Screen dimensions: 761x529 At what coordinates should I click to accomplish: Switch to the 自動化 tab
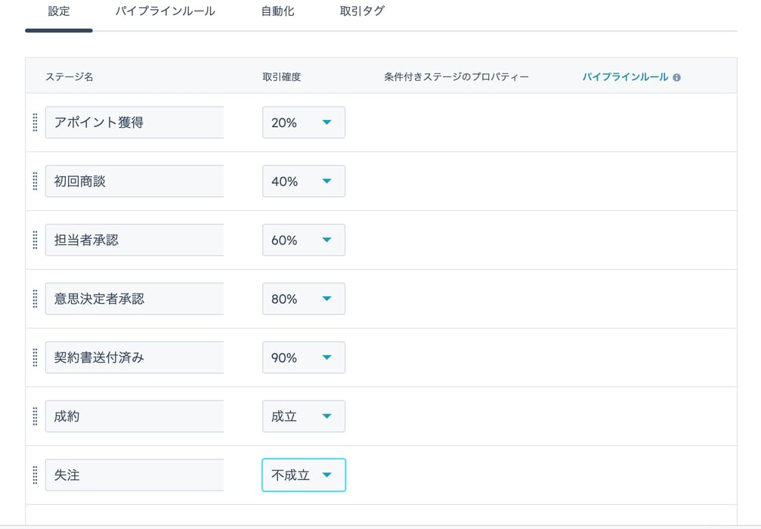pyautogui.click(x=277, y=11)
